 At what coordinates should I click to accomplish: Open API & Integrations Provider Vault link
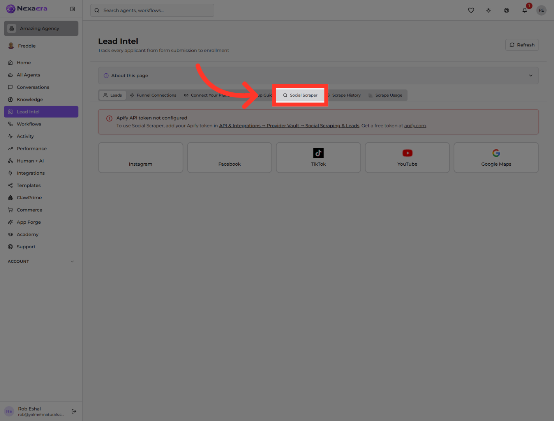[x=289, y=126]
